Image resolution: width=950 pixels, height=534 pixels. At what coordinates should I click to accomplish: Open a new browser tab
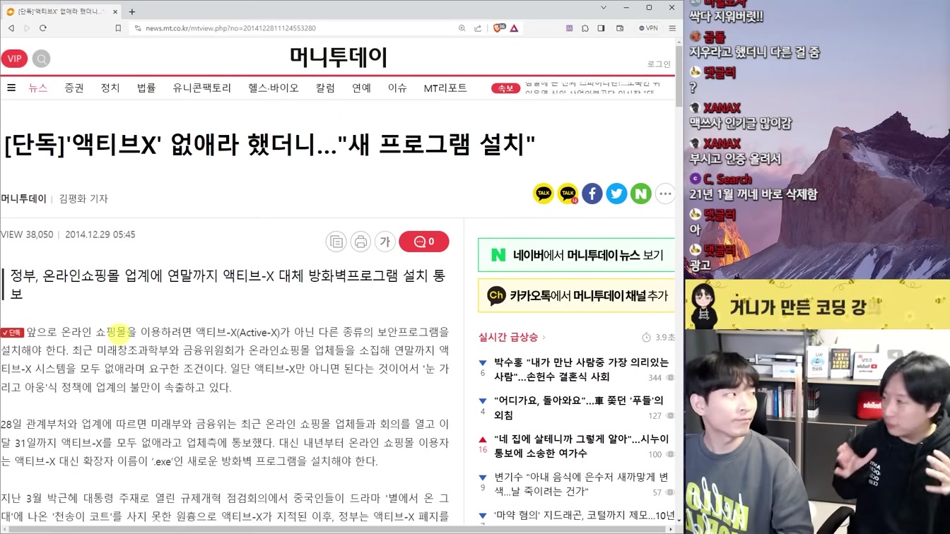132,11
